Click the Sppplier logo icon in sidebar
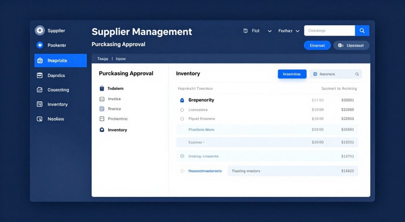The width and height of the screenshot is (405, 222). pos(40,30)
